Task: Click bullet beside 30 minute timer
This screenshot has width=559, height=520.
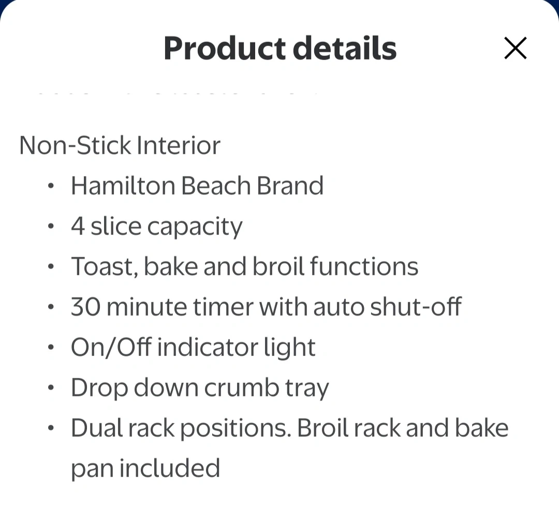Action: (50, 307)
